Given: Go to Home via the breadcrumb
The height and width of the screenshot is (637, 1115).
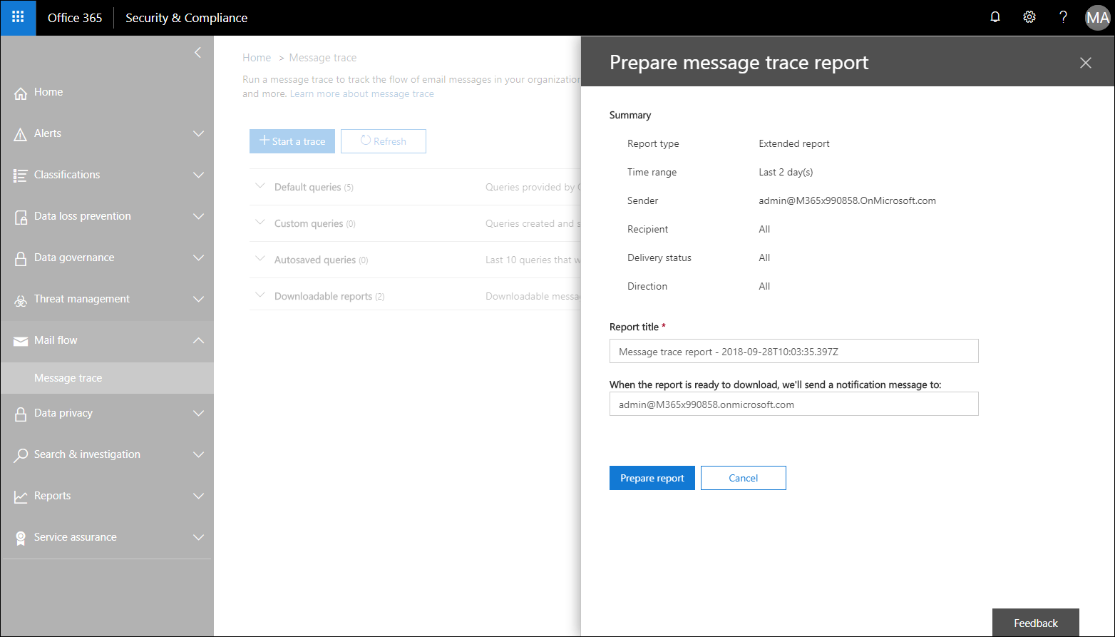Looking at the screenshot, I should pos(257,57).
